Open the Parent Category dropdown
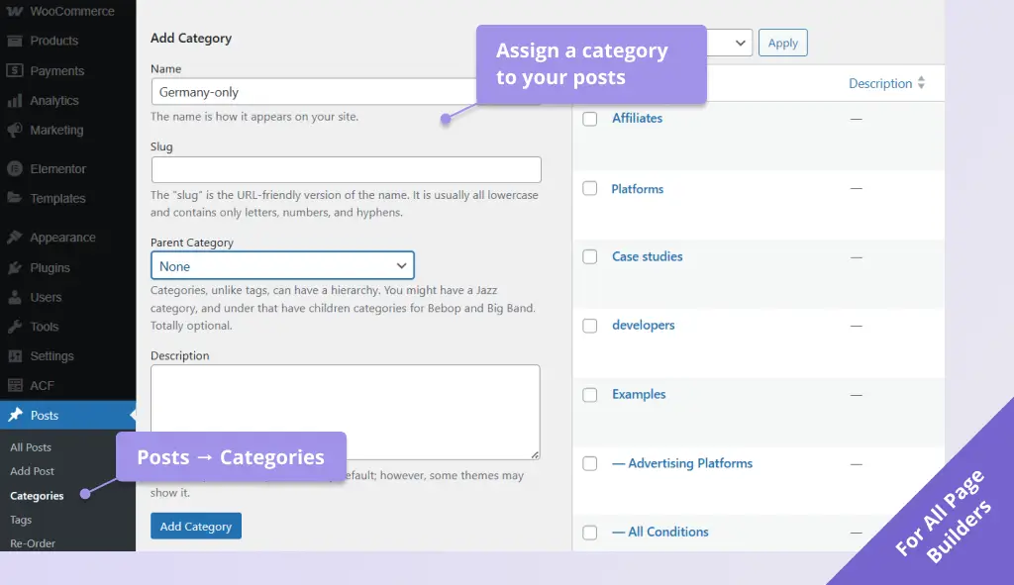The width and height of the screenshot is (1014, 585). pos(282,265)
